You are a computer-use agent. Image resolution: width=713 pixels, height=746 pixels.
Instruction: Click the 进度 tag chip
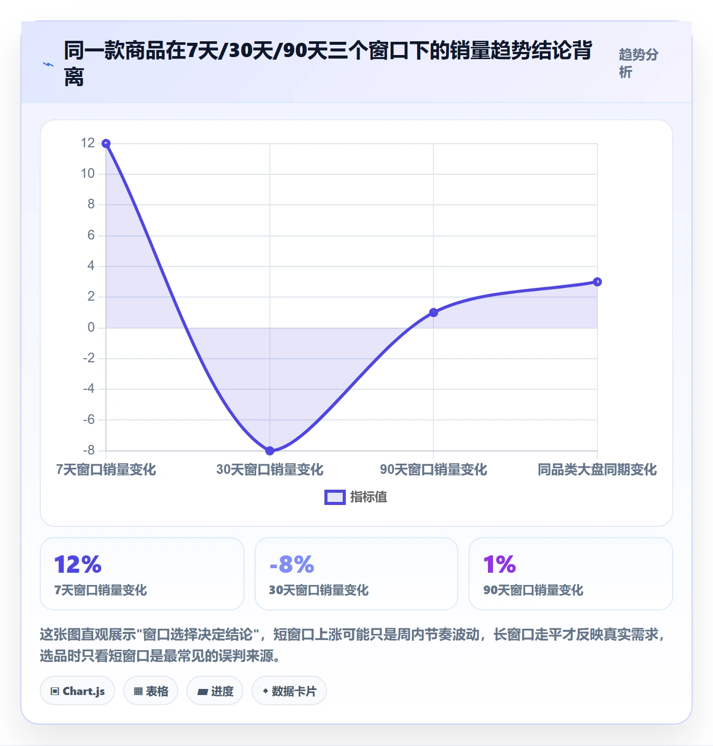(x=215, y=691)
